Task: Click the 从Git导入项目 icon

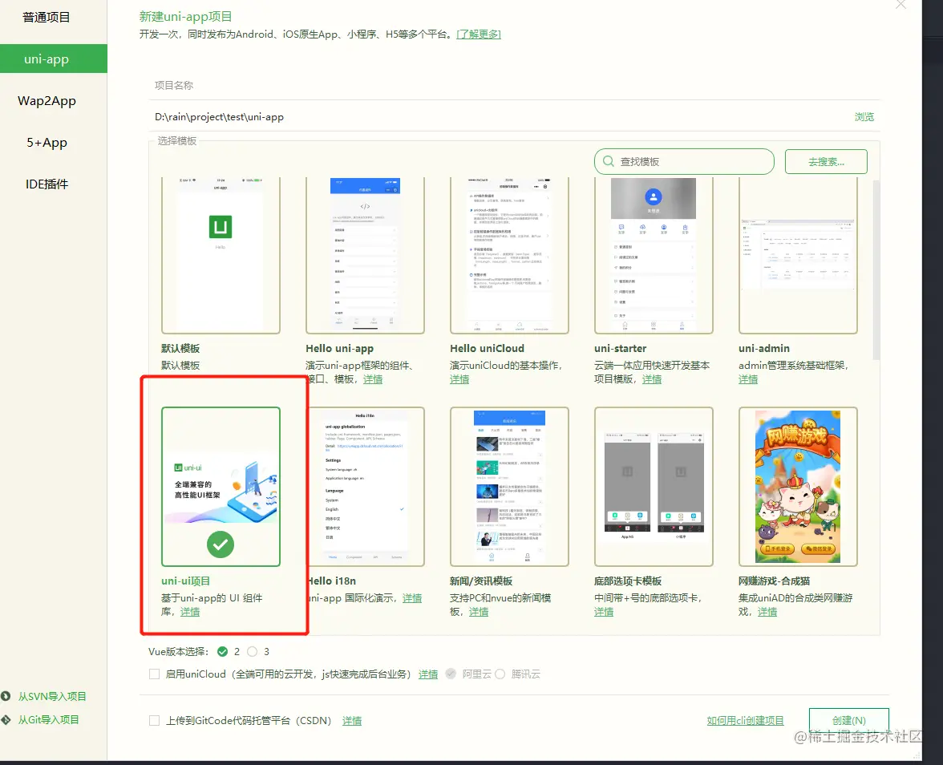Action: pyautogui.click(x=6, y=719)
